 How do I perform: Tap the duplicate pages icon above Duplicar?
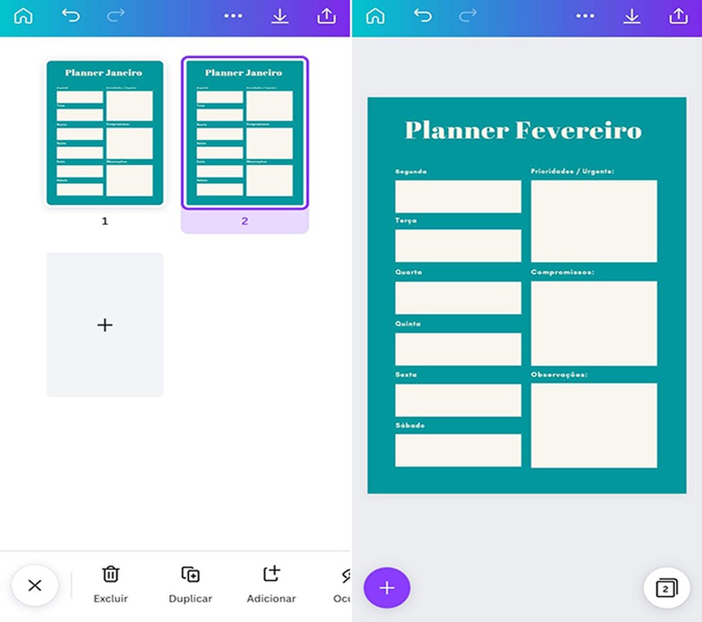(x=190, y=573)
